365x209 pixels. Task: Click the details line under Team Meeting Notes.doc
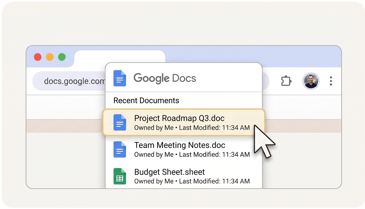(x=192, y=154)
